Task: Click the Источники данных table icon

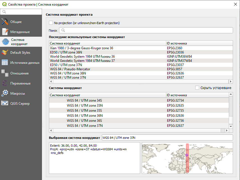Action: click(x=5, y=63)
